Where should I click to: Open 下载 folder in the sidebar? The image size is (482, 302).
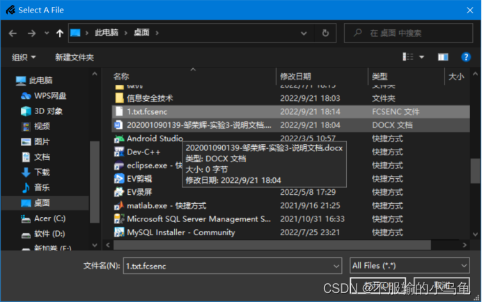pos(36,173)
